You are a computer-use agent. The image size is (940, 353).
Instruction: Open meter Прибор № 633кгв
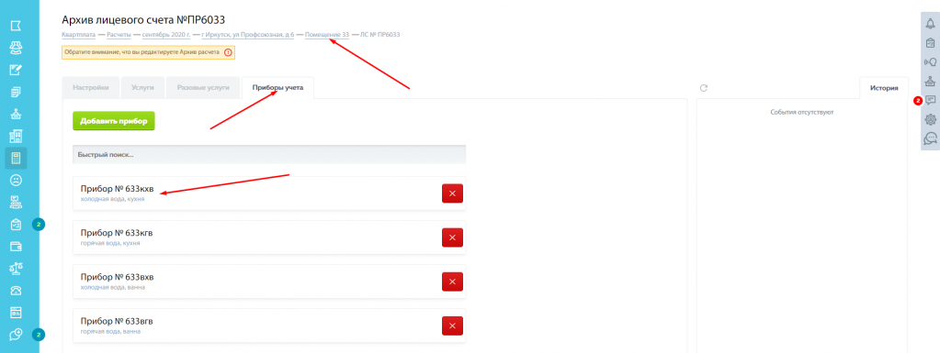coord(117,233)
